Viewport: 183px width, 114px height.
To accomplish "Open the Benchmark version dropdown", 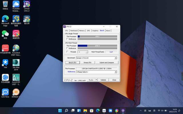I will tap(116, 58).
